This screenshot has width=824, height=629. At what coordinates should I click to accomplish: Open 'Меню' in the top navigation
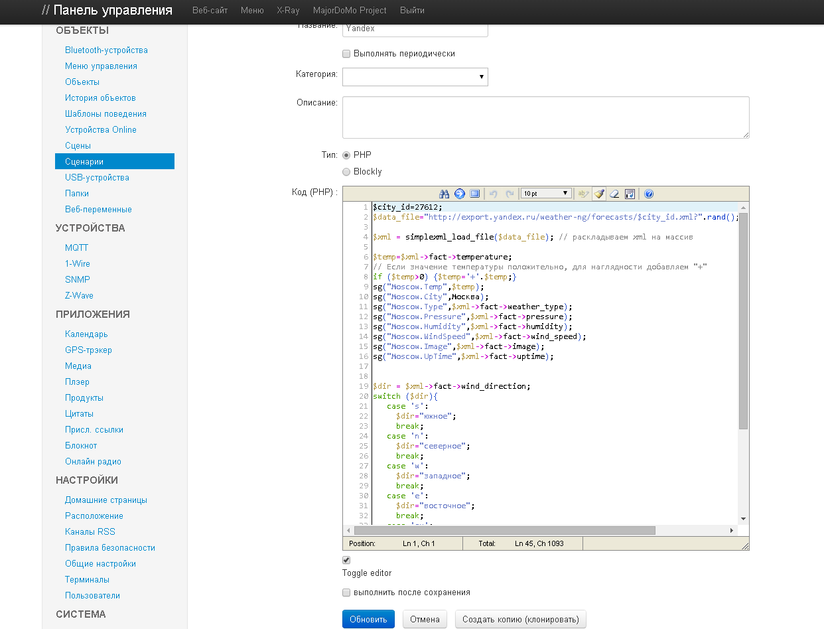point(252,11)
